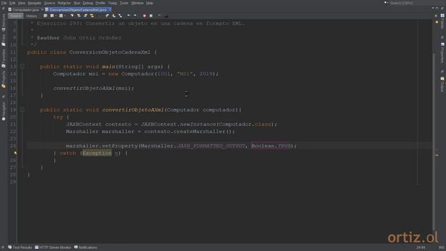Open the Run menu
This screenshot has width=446, height=251.
click(77, 3)
